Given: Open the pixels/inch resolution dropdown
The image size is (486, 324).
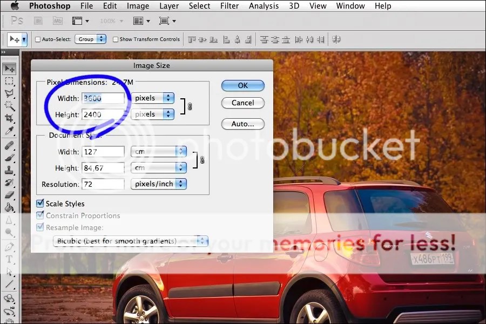Looking at the screenshot, I should (159, 184).
